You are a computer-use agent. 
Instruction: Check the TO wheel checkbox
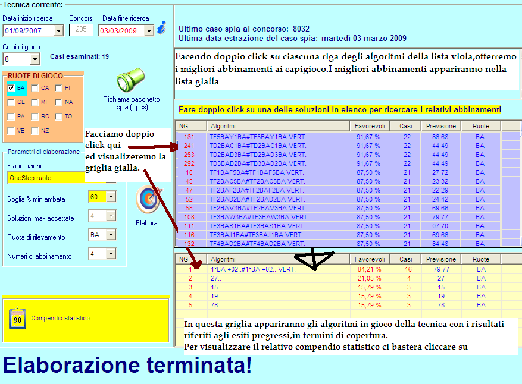pos(58,117)
